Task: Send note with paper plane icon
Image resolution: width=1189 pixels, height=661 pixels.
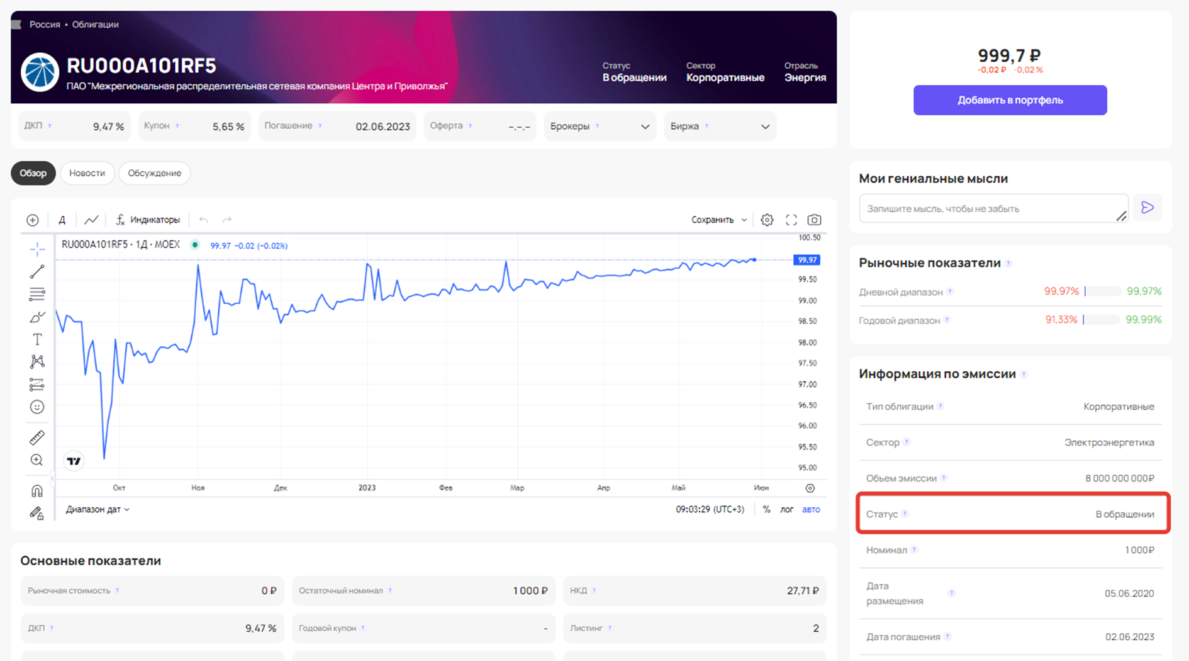Action: pos(1147,208)
